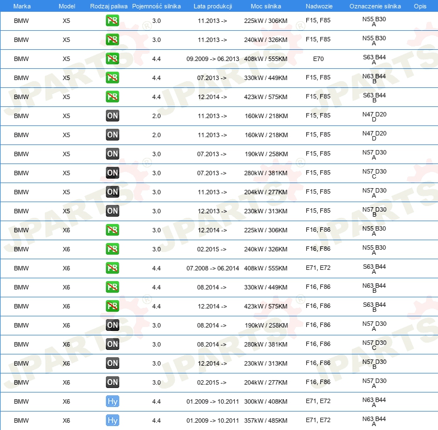438x430 pixels.
Task: Click the Pojemność silnika column header
Action: click(156, 6)
